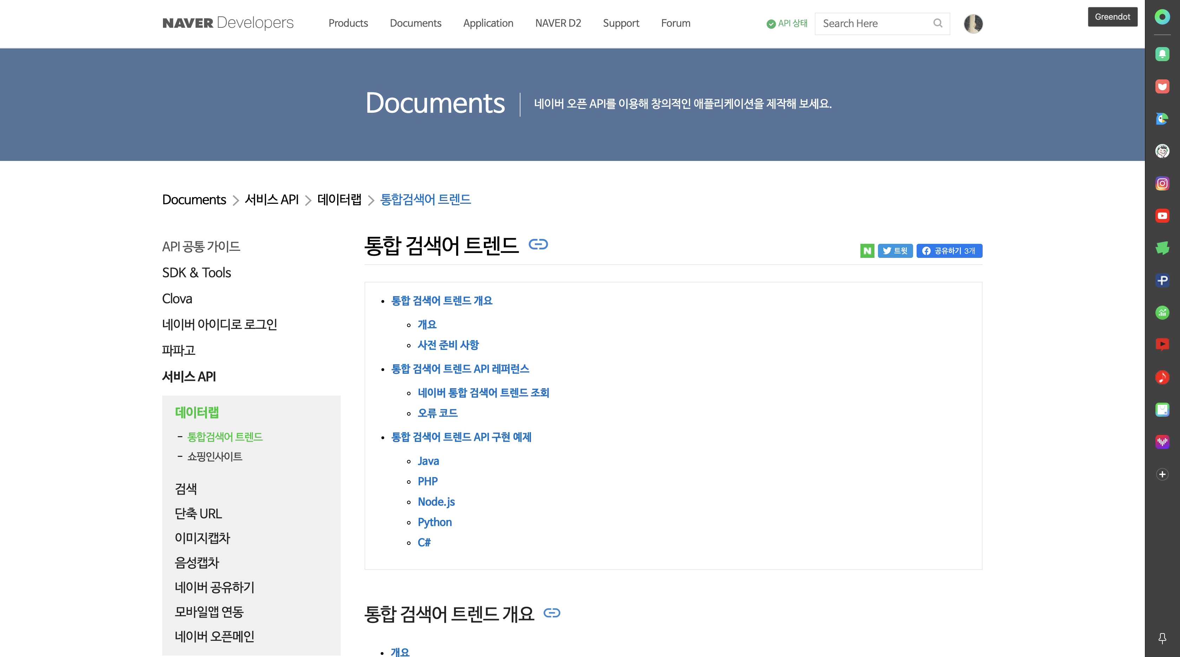Open the Python example link

coord(434,522)
